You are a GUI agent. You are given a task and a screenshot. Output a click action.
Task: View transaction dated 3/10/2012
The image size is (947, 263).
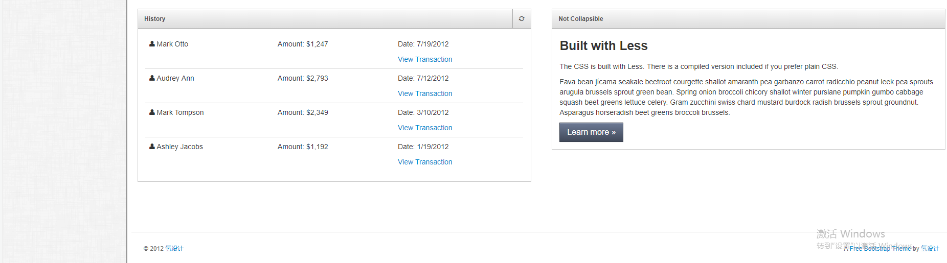click(x=425, y=128)
